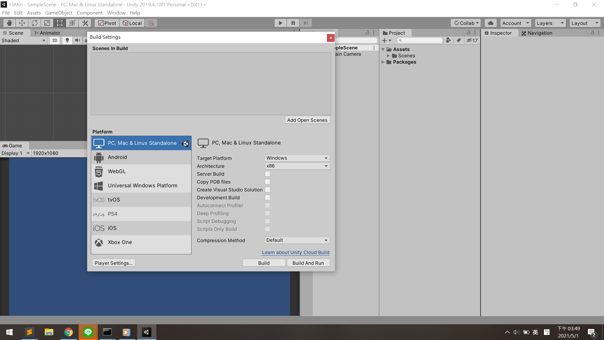Select the Move tool
This screenshot has height=340, width=604.
click(22, 23)
